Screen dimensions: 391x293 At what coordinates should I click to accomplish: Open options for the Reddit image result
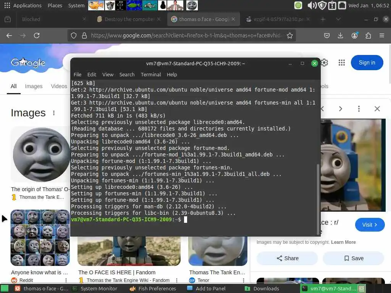66,280
